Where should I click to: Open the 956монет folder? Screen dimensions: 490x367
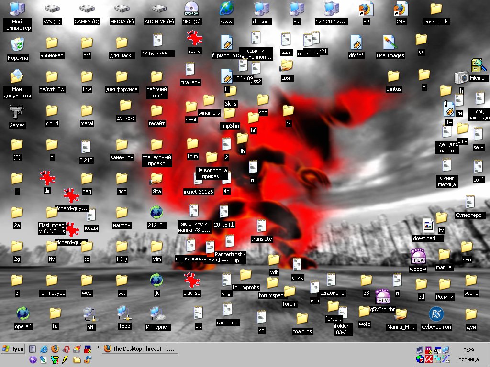point(52,48)
